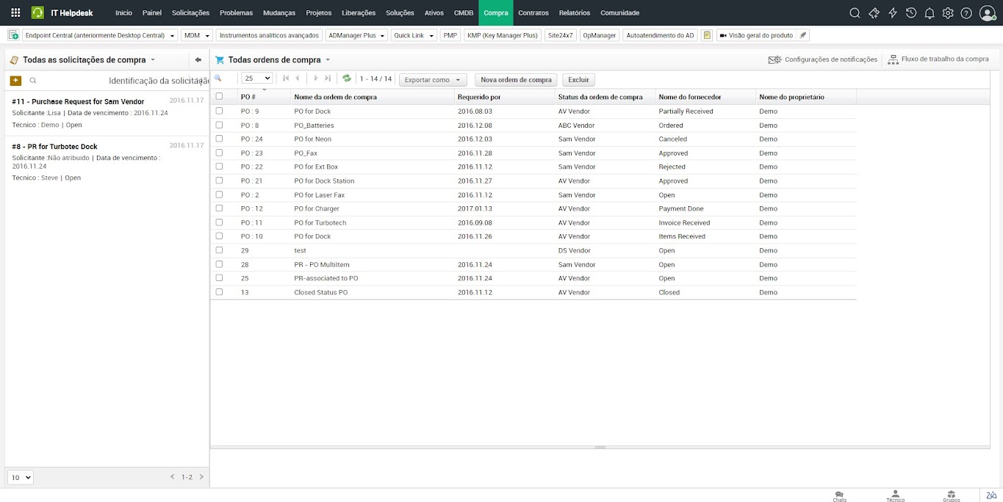Screen dimensions: 1003x502
Task: Open the user profile avatar
Action: point(988,12)
